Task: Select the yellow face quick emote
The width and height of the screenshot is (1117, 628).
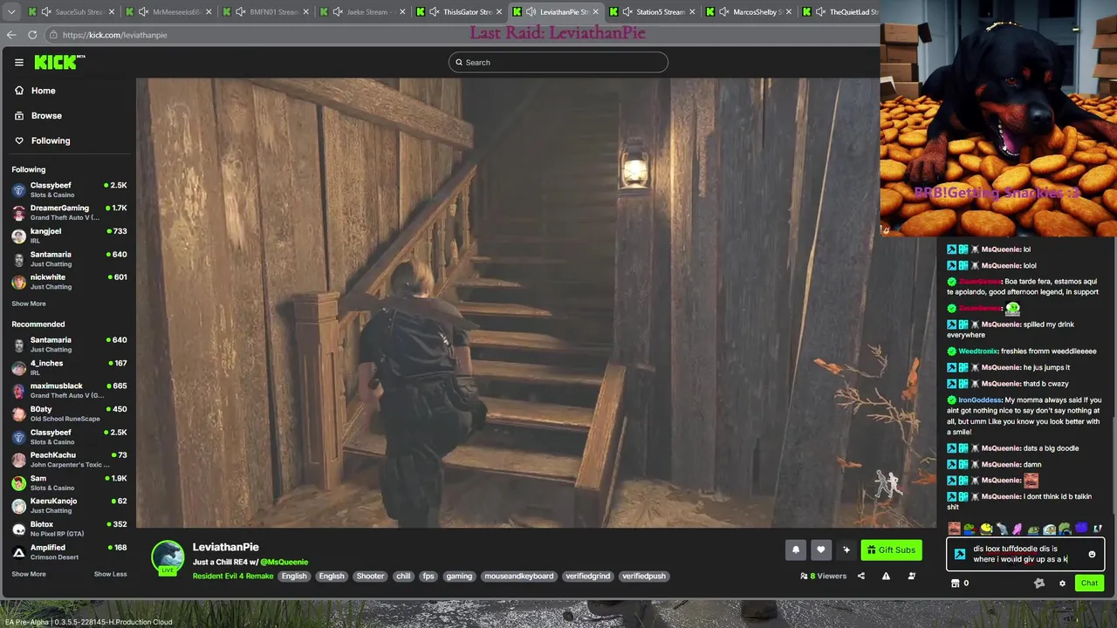Action: click(985, 529)
